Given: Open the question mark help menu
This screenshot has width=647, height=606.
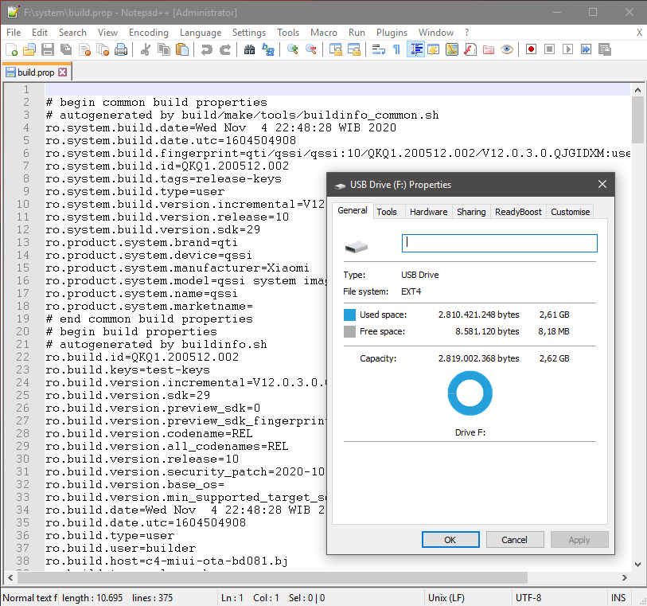Looking at the screenshot, I should [x=466, y=33].
